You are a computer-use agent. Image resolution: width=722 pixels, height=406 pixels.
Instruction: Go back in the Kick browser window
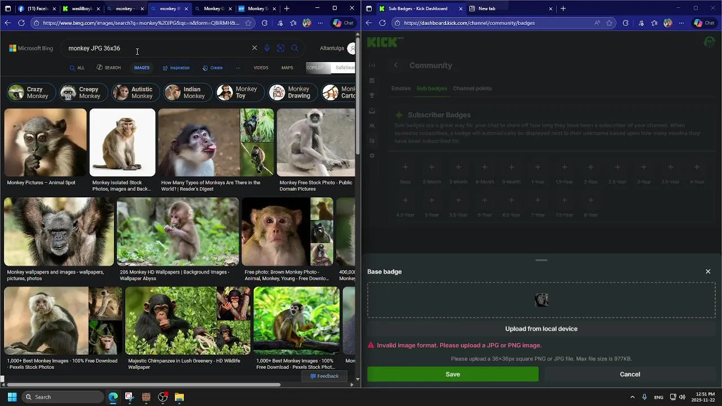coord(368,23)
